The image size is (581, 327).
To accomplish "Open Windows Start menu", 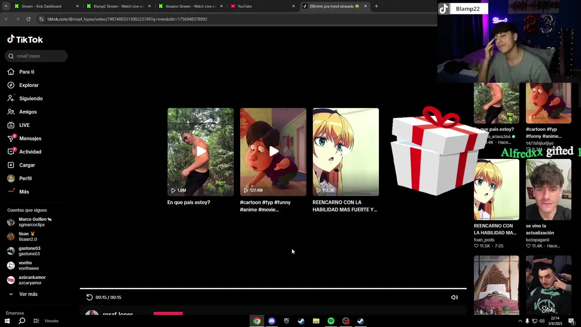I will [x=7, y=321].
